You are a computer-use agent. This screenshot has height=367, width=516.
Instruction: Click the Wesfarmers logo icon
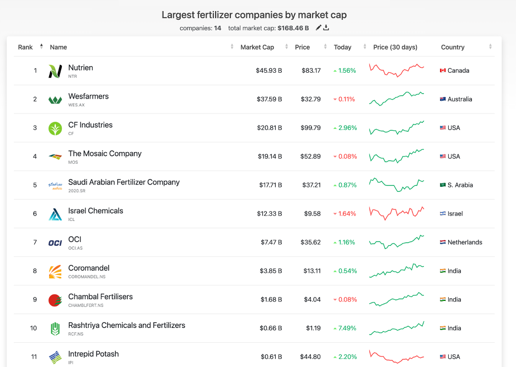point(55,100)
